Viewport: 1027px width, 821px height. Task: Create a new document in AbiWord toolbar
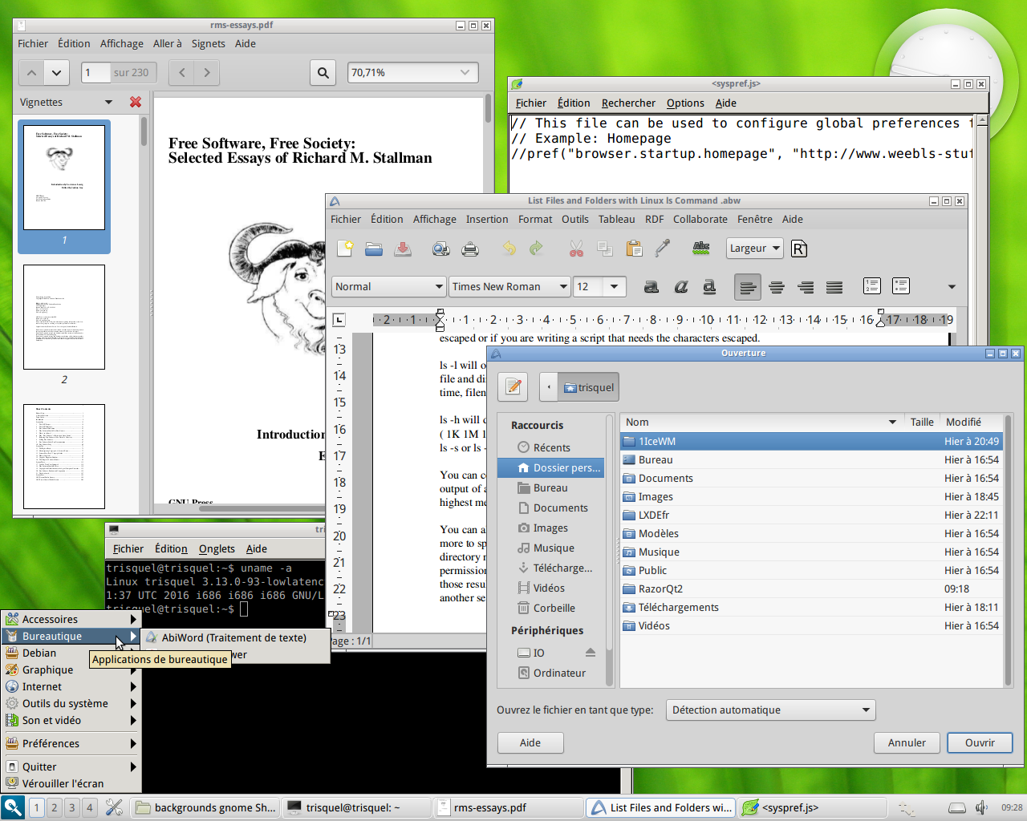point(345,249)
